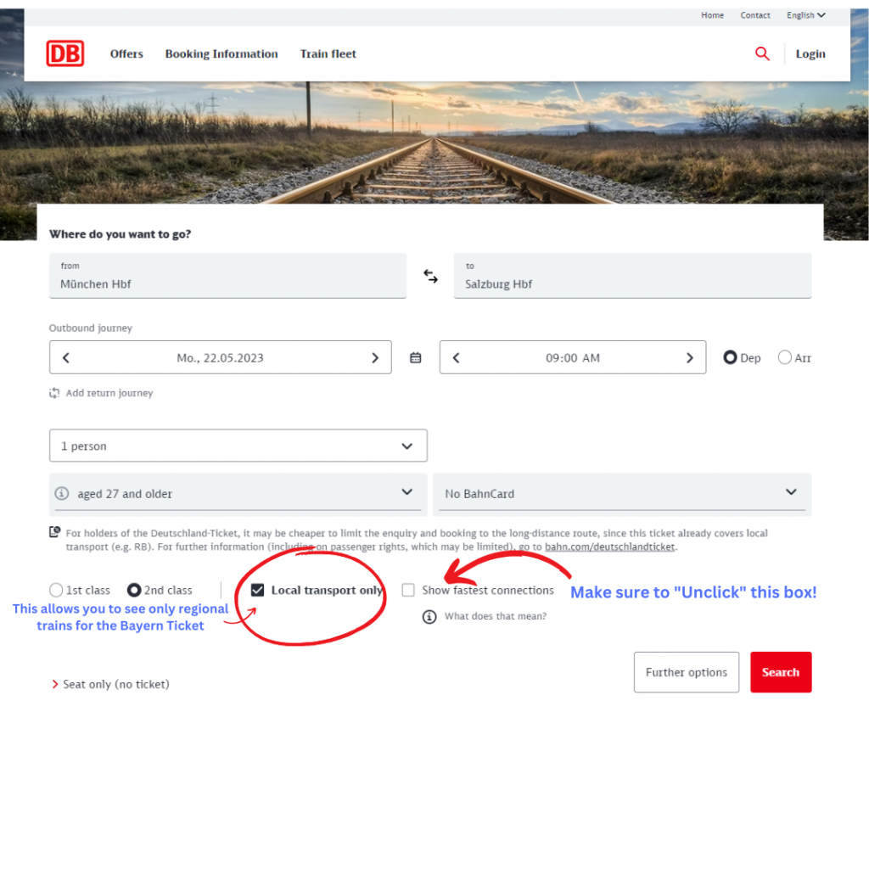This screenshot has width=869, height=869.
Task: Click the age info icon
Action: tap(61, 493)
